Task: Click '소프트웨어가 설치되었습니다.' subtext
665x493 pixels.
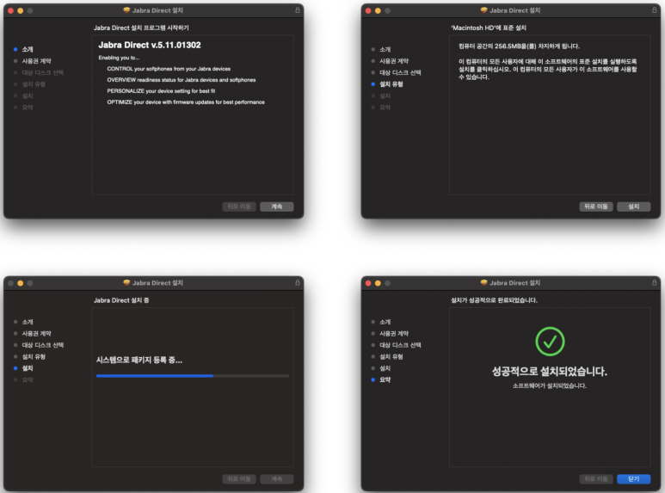Action: (x=550, y=385)
